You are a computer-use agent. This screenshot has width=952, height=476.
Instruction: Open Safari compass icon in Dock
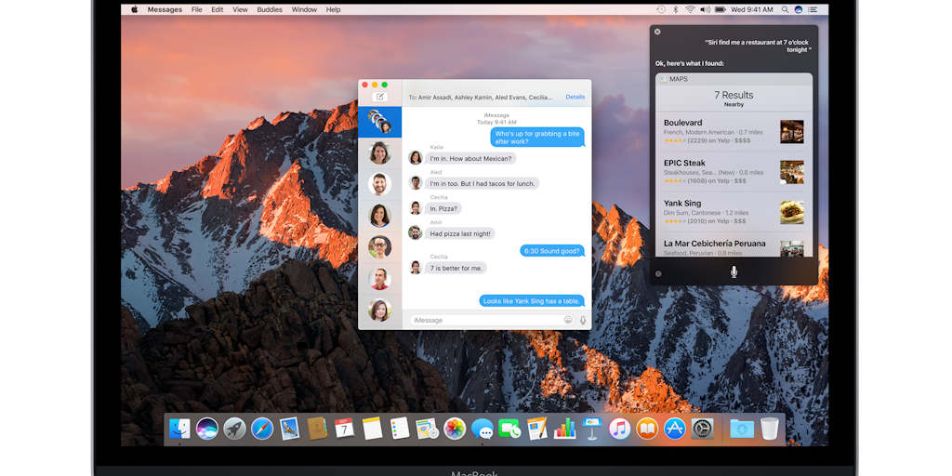(x=262, y=429)
